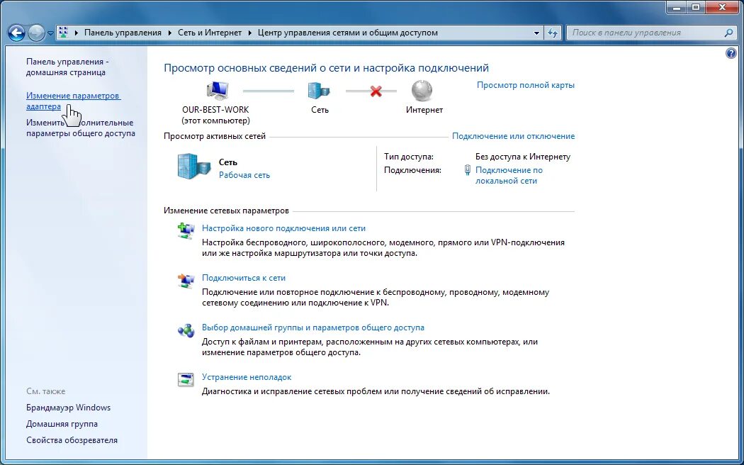The image size is (744, 465).
Task: Expand the address bar history dropdown
Action: (537, 33)
